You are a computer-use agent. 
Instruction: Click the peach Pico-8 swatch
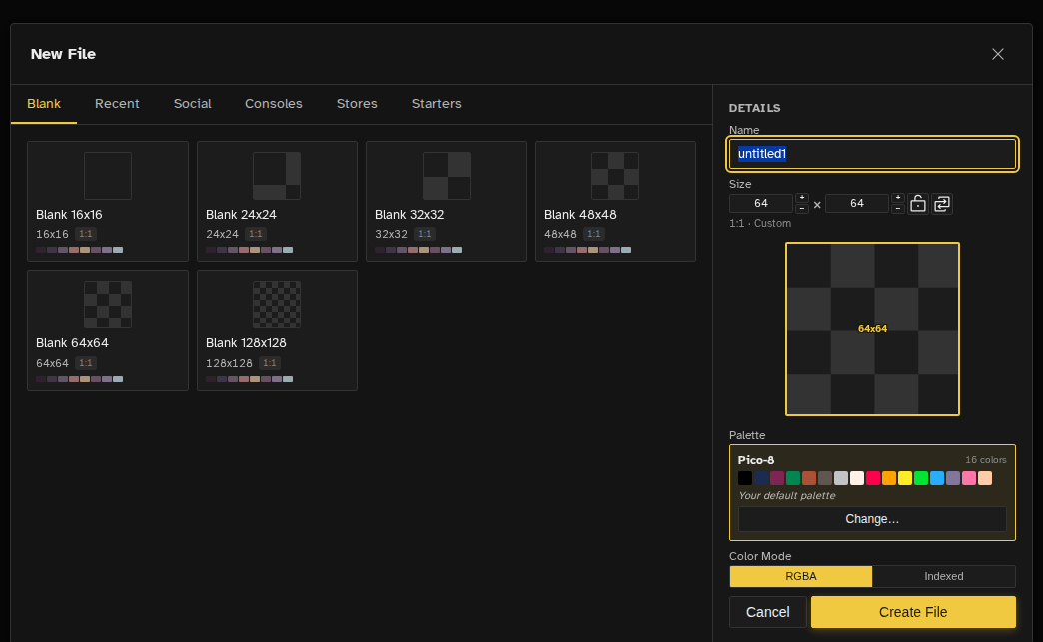[984, 478]
